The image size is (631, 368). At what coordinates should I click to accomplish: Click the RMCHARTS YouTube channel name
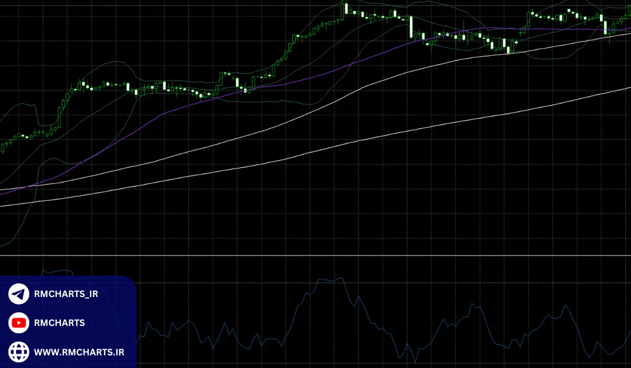59,323
